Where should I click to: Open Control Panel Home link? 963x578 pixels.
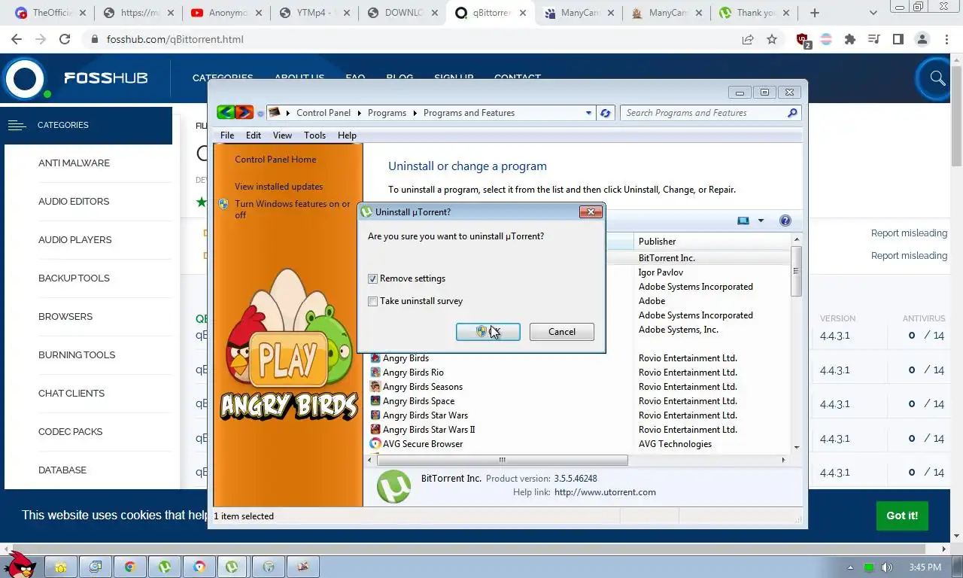point(275,160)
